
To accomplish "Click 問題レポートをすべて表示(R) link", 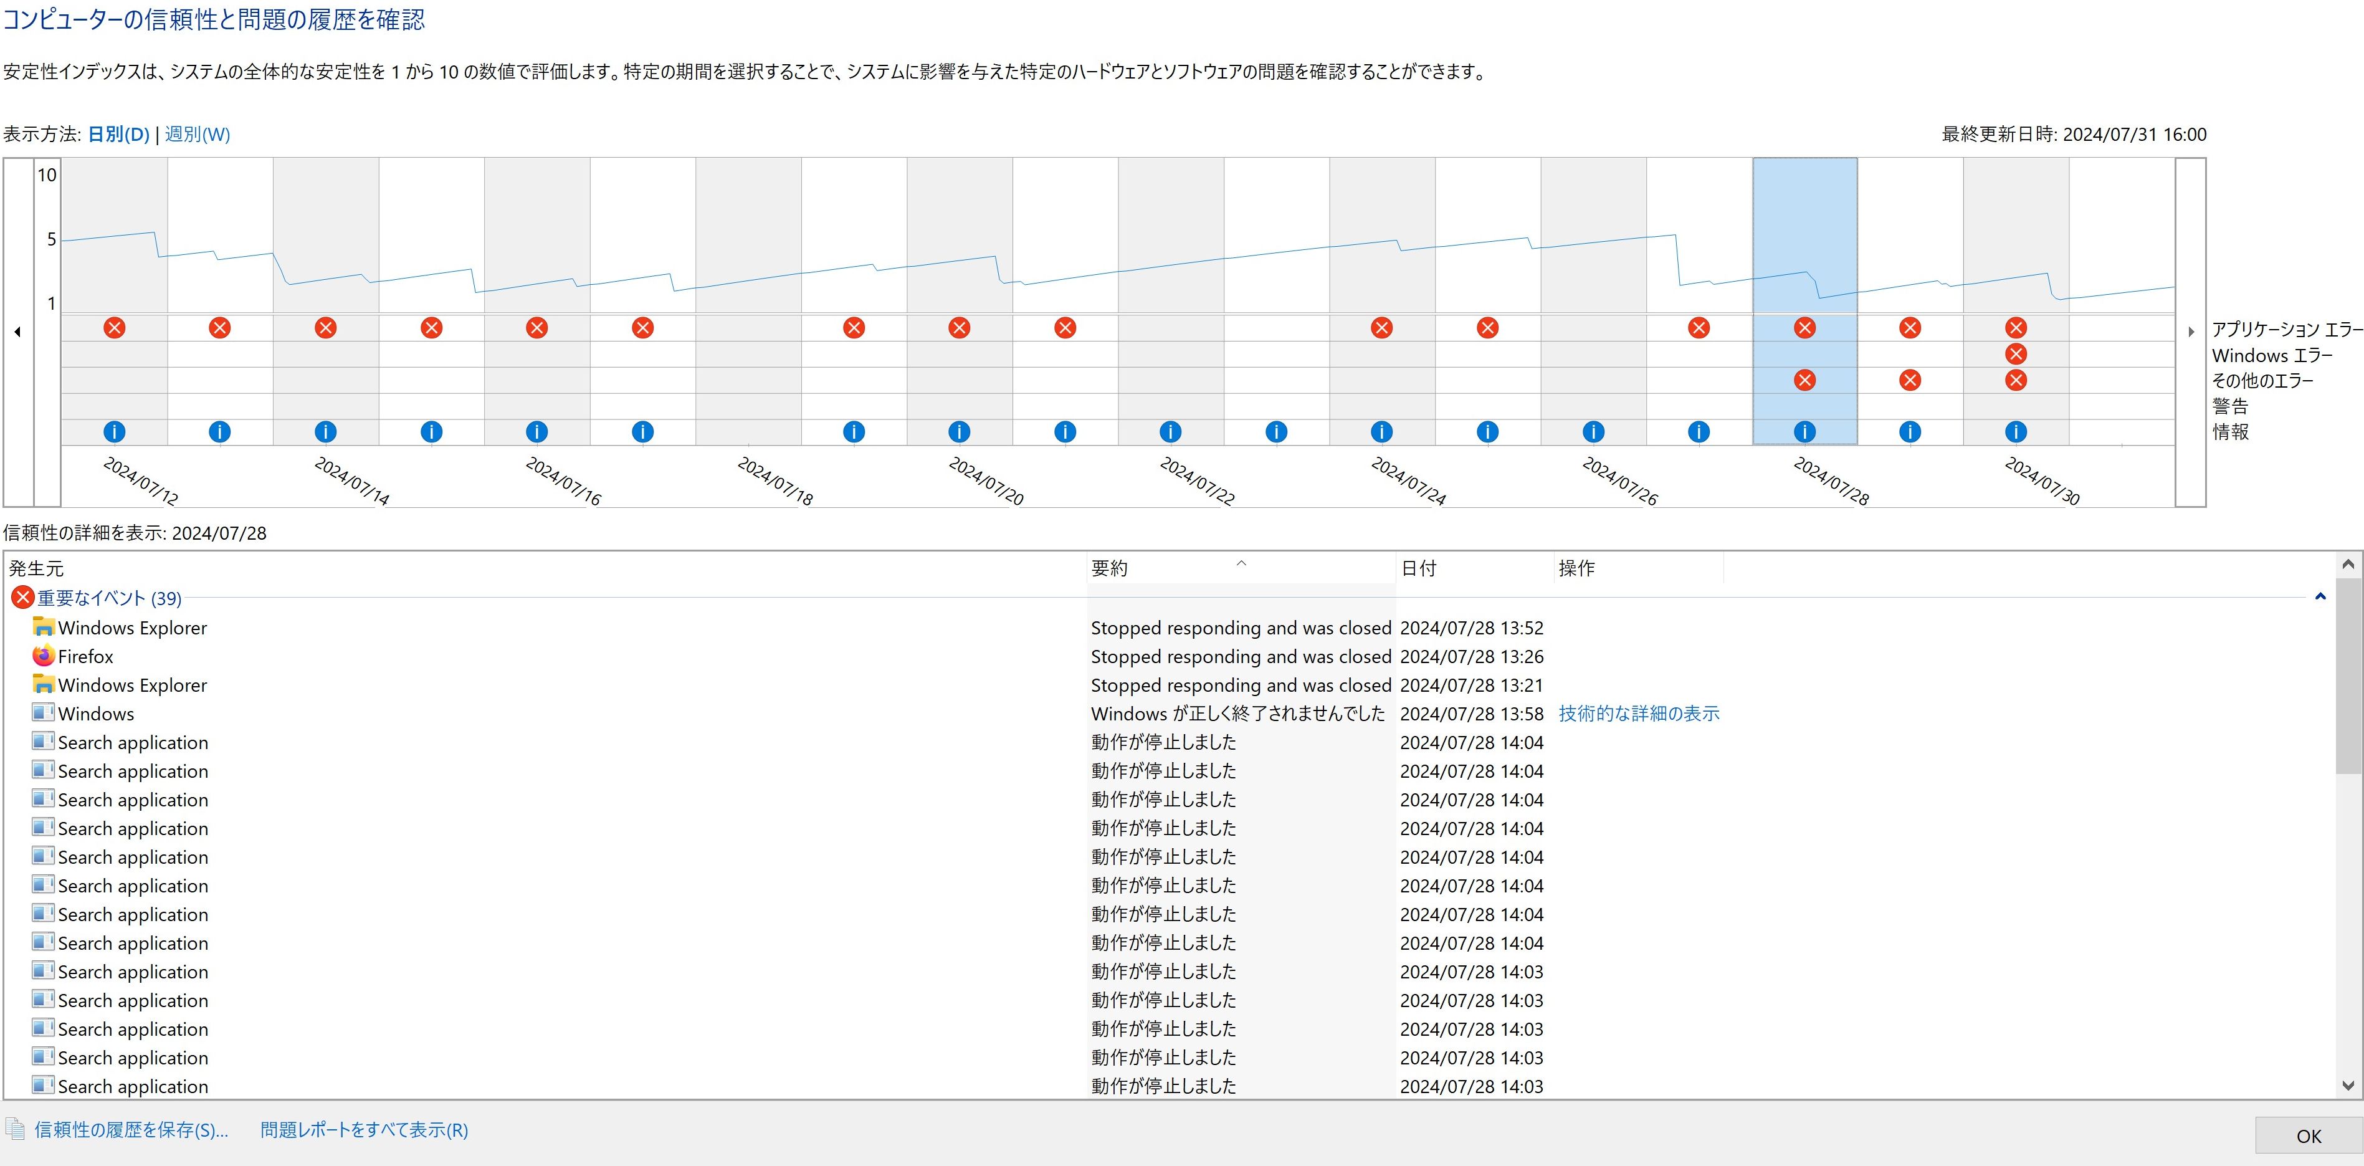I will (365, 1129).
